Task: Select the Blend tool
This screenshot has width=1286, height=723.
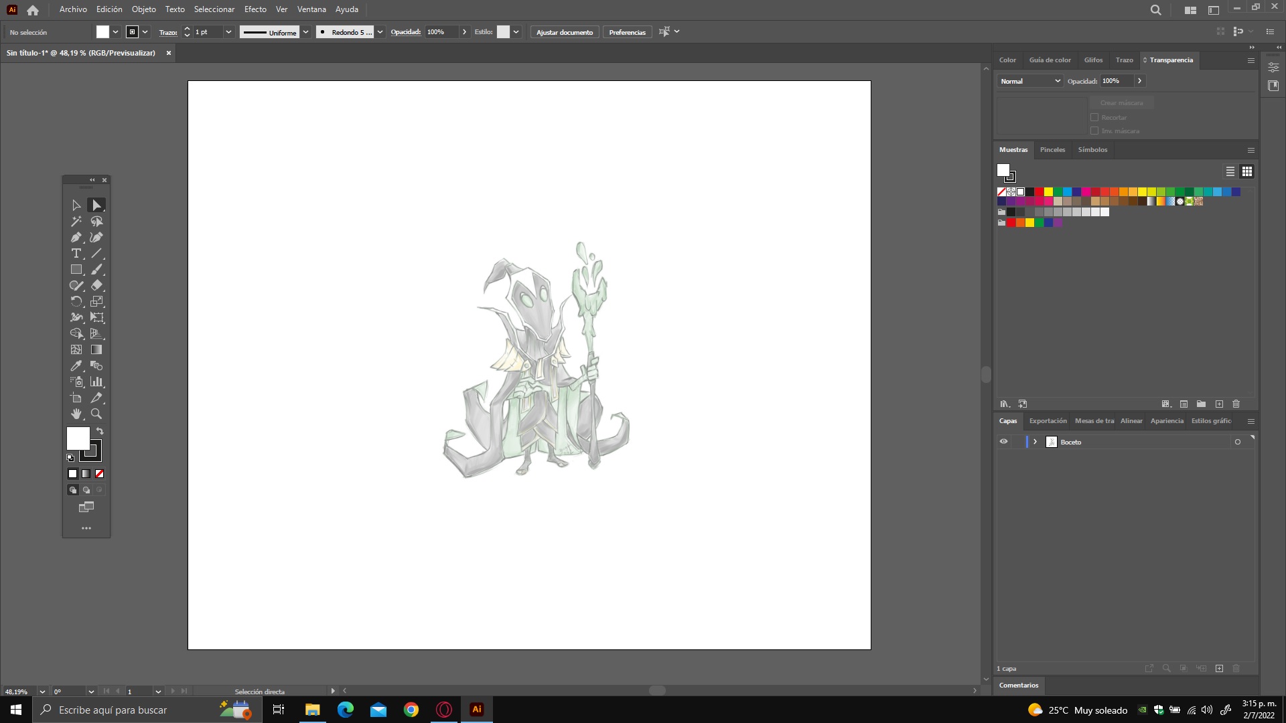Action: click(96, 366)
